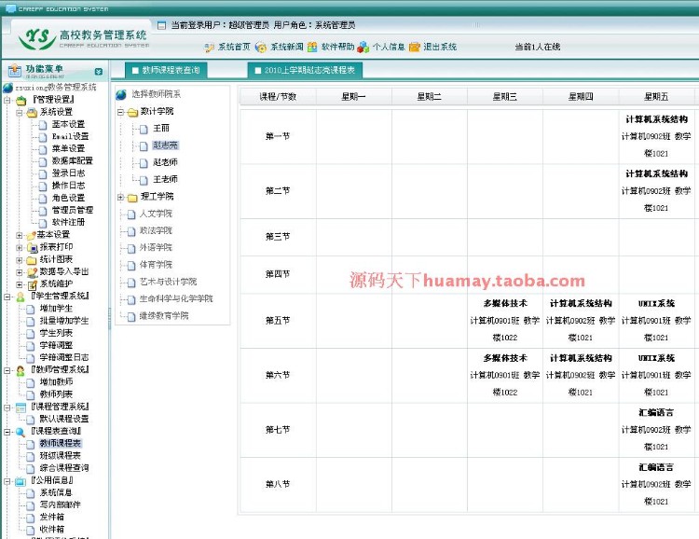Image resolution: width=699 pixels, height=539 pixels.
Task: Click the 数计学院 folder icon
Action: coord(133,113)
